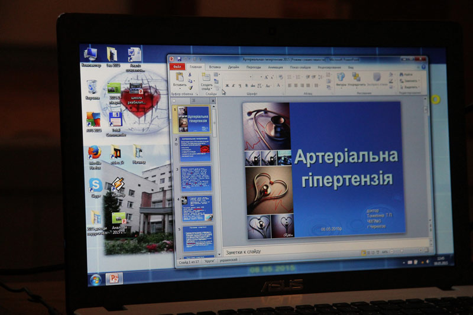
Task: Toggle italic (К) text formatting
Action: point(233,86)
